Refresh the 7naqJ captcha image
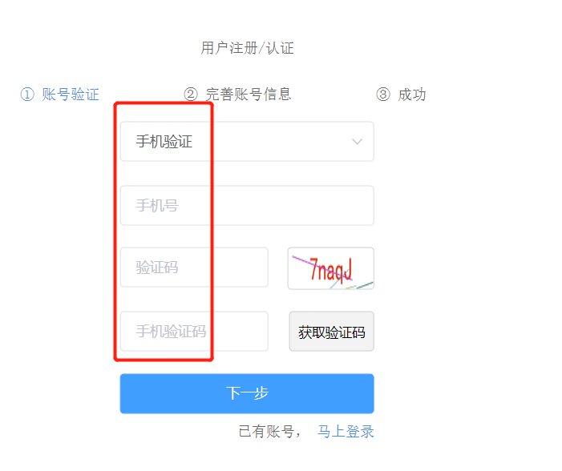Viewport: 562px width, 471px height. 331,268
